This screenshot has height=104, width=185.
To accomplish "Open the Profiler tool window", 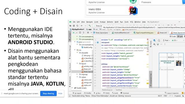I will 88,93.
